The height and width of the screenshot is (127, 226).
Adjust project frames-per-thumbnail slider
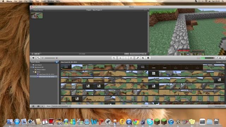click(x=135, y=54)
